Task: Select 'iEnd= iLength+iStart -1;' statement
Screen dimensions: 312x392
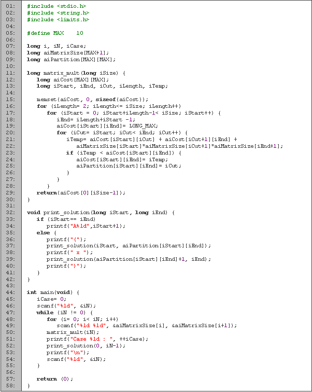Action: coord(96,120)
